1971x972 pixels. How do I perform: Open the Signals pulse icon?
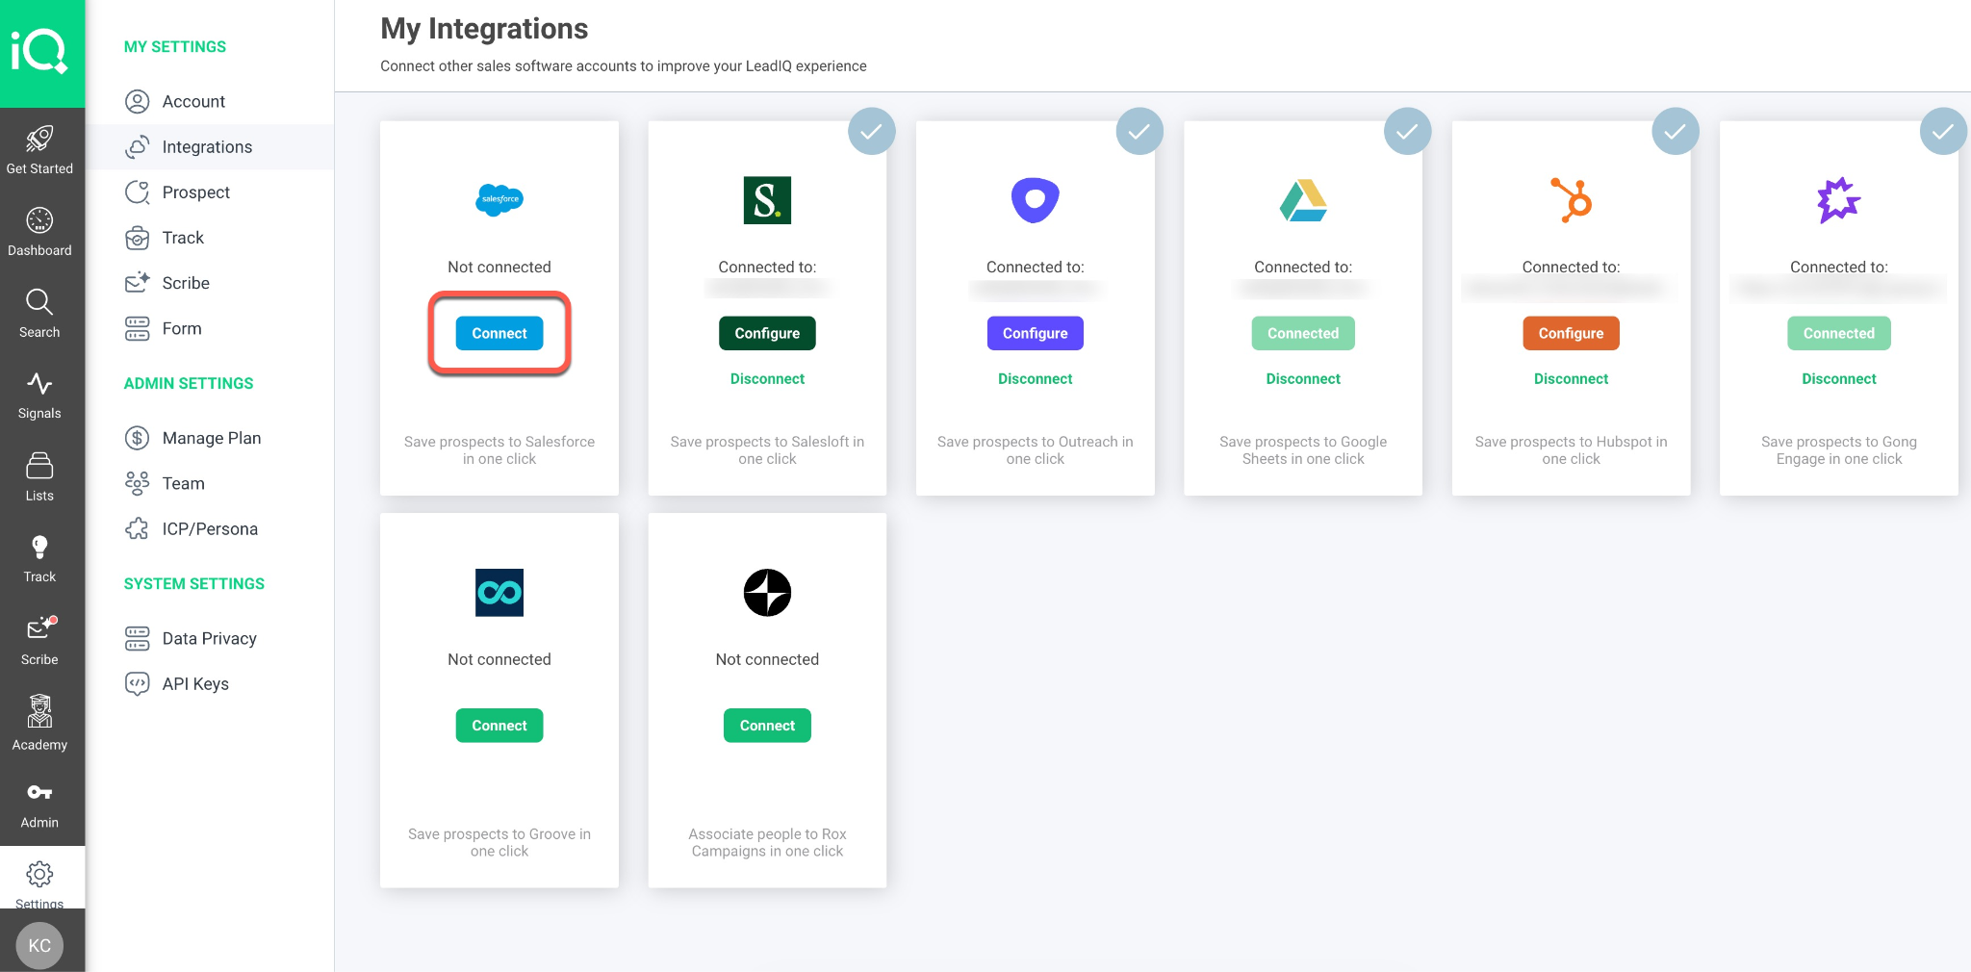click(39, 384)
